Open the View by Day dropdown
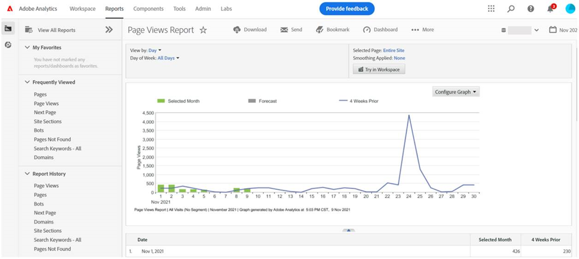 [155, 50]
